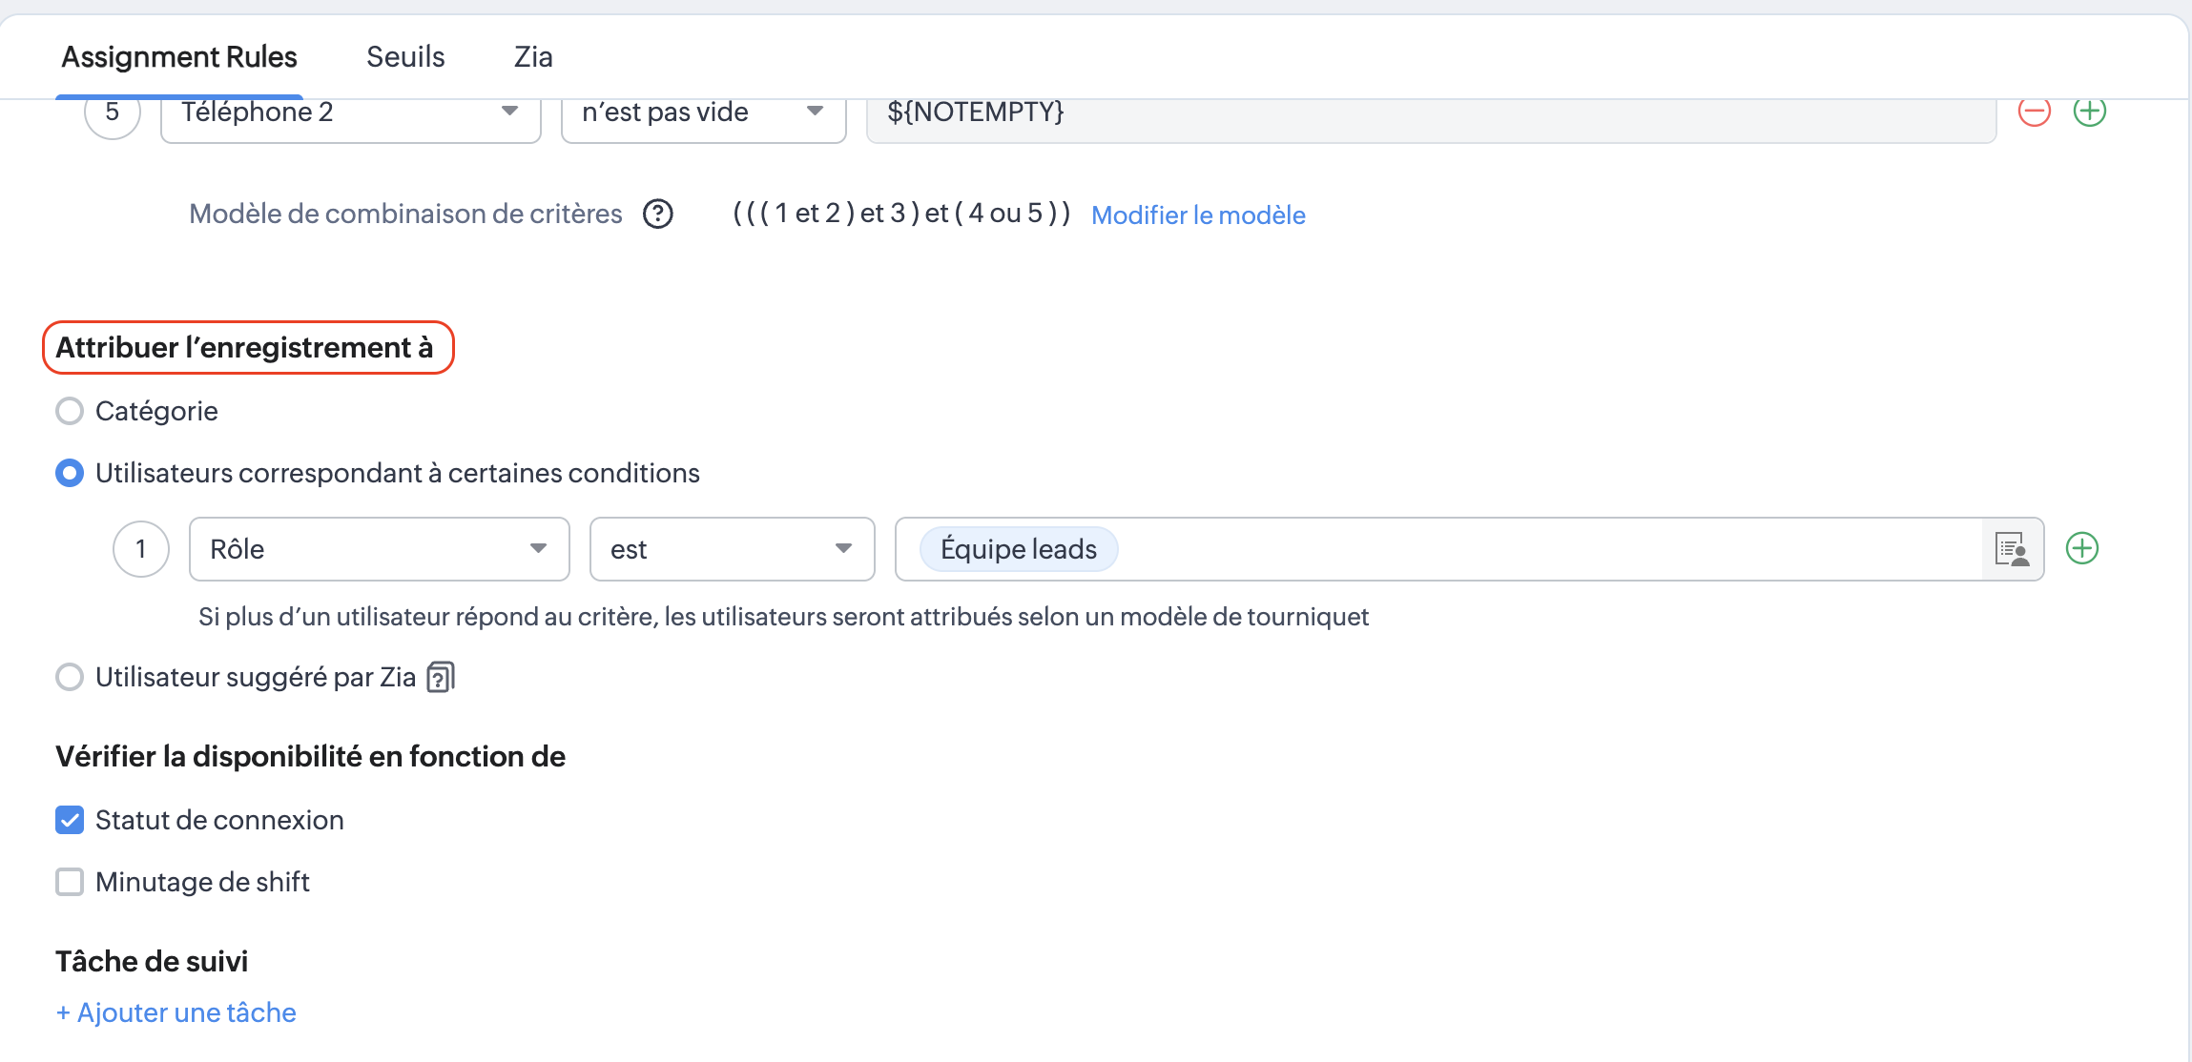The height and width of the screenshot is (1062, 2192).
Task: Open the est comparator dropdown
Action: 732,549
